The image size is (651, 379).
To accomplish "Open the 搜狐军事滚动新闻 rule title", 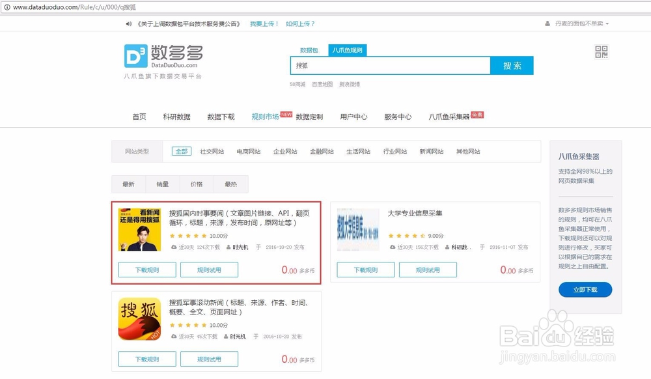I will tap(239, 307).
